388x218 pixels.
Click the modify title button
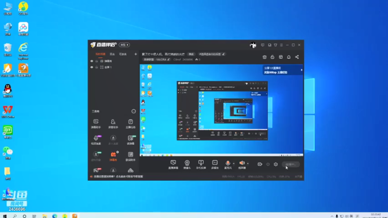[191, 54]
